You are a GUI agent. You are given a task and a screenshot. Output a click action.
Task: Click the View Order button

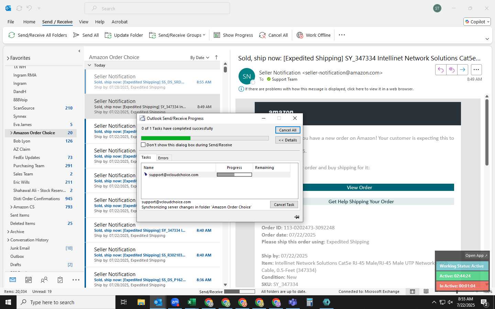coord(359,187)
